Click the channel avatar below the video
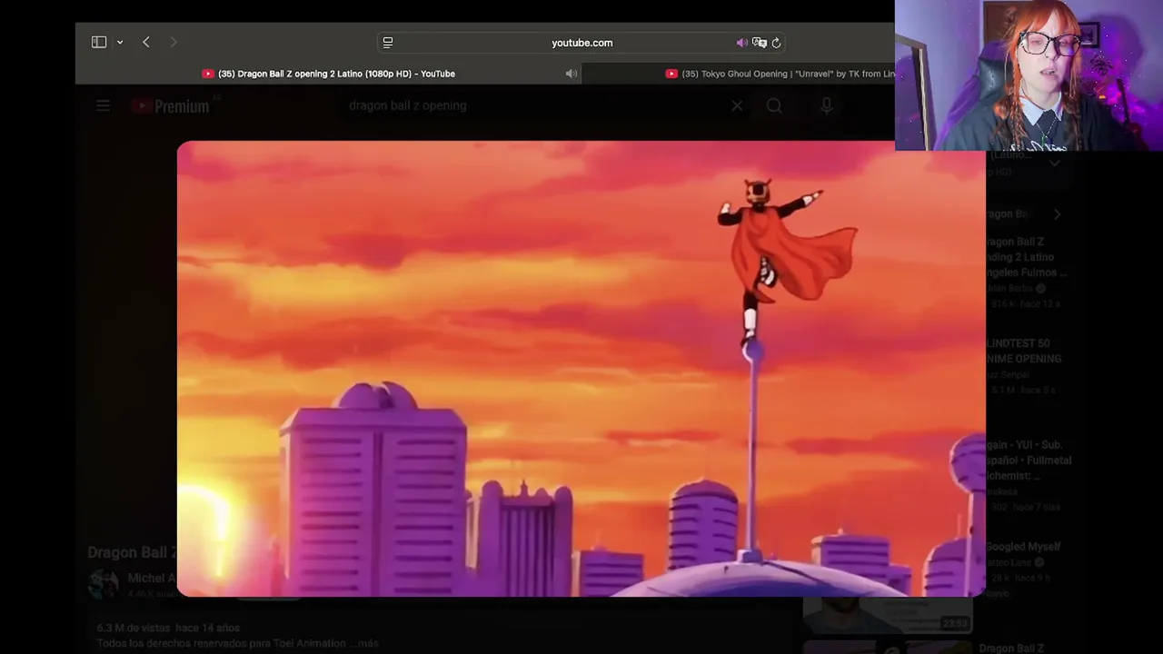The width and height of the screenshot is (1163, 654). (104, 584)
